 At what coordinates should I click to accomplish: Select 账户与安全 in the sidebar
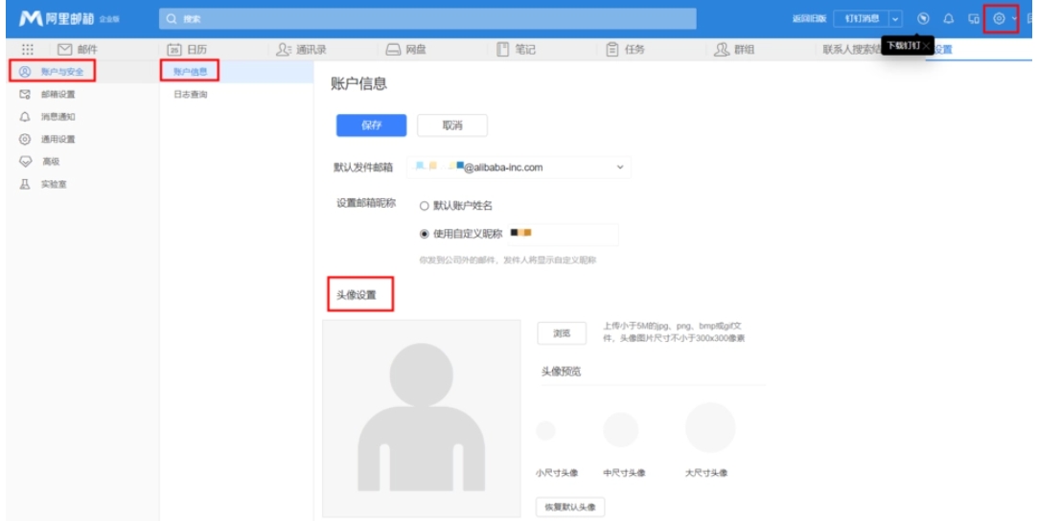(x=52, y=72)
